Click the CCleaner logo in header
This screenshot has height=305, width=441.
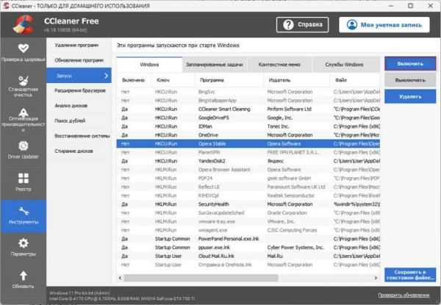(x=24, y=25)
